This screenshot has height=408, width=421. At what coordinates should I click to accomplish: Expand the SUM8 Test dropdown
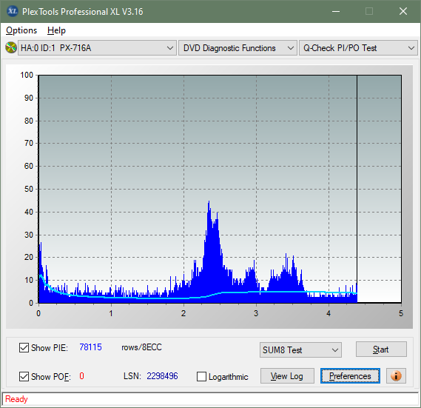click(300, 350)
